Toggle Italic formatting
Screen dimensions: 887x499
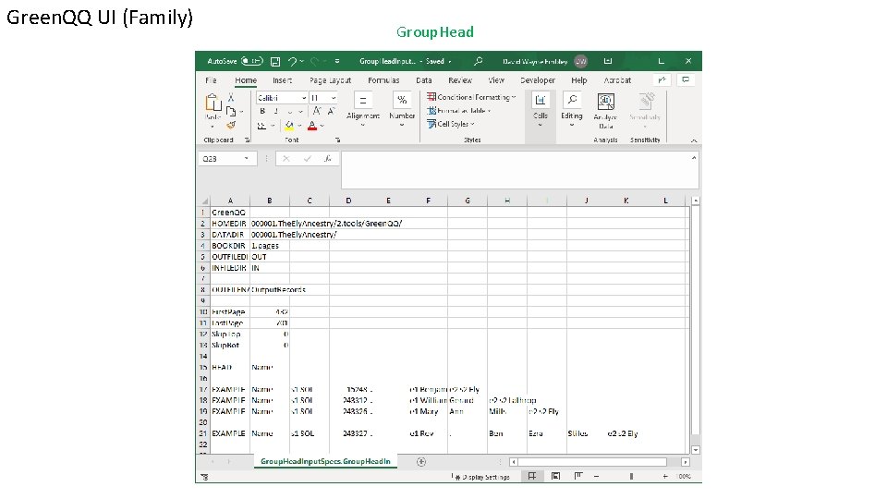point(276,111)
